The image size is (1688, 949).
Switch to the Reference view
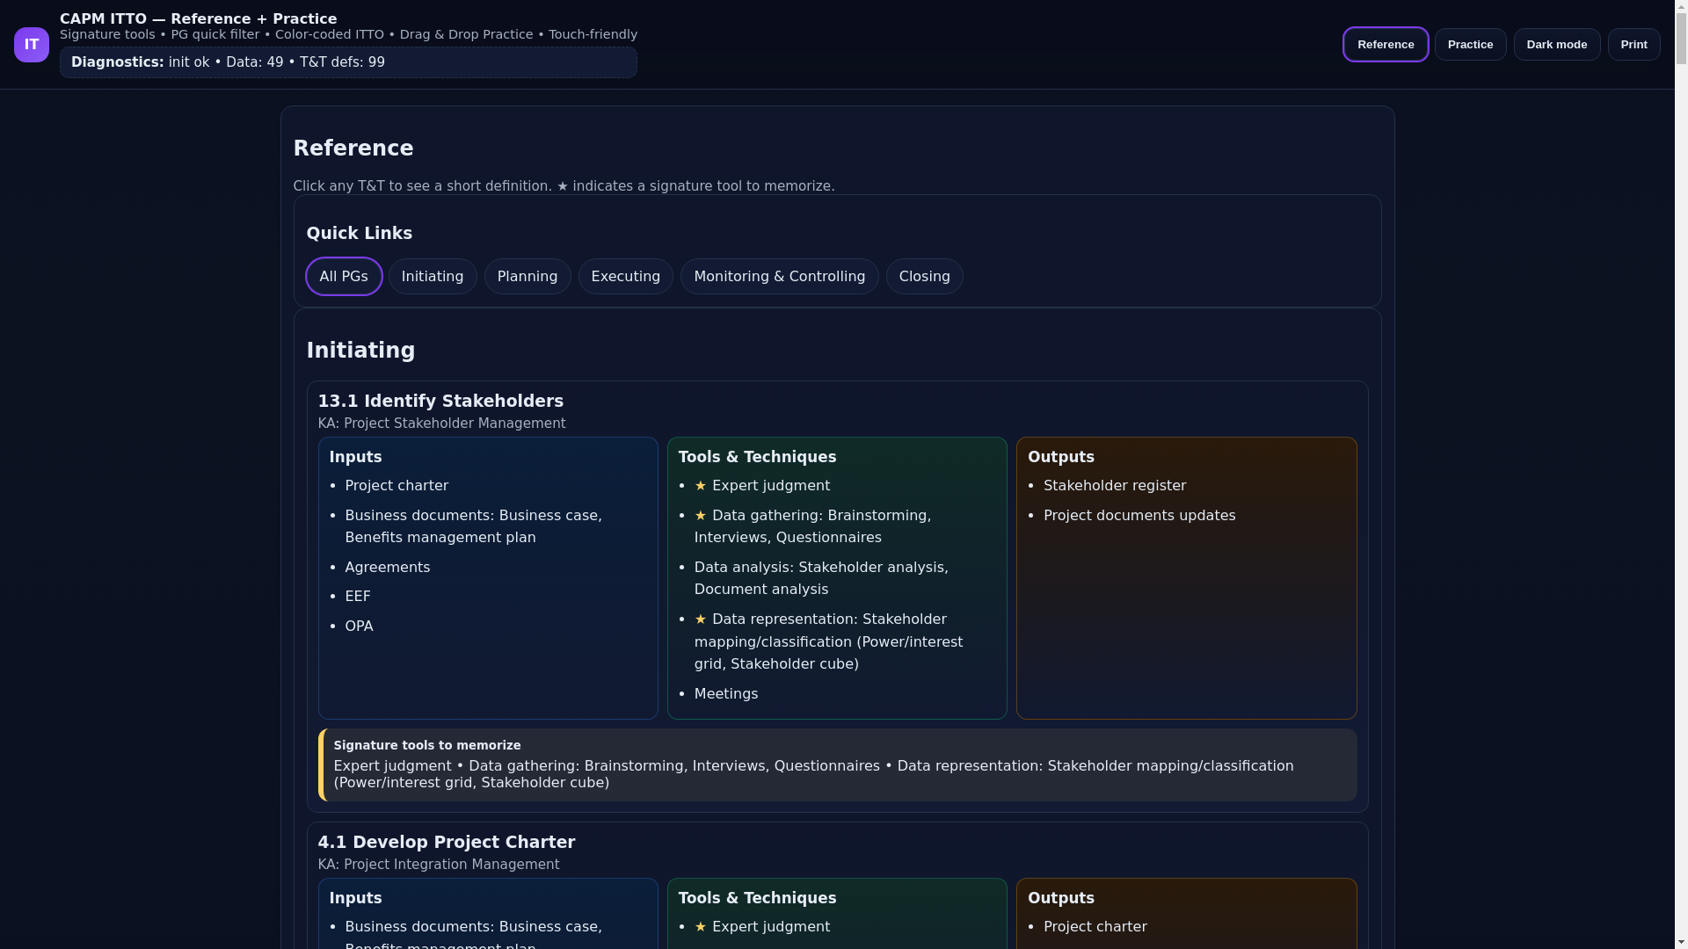coord(1386,45)
